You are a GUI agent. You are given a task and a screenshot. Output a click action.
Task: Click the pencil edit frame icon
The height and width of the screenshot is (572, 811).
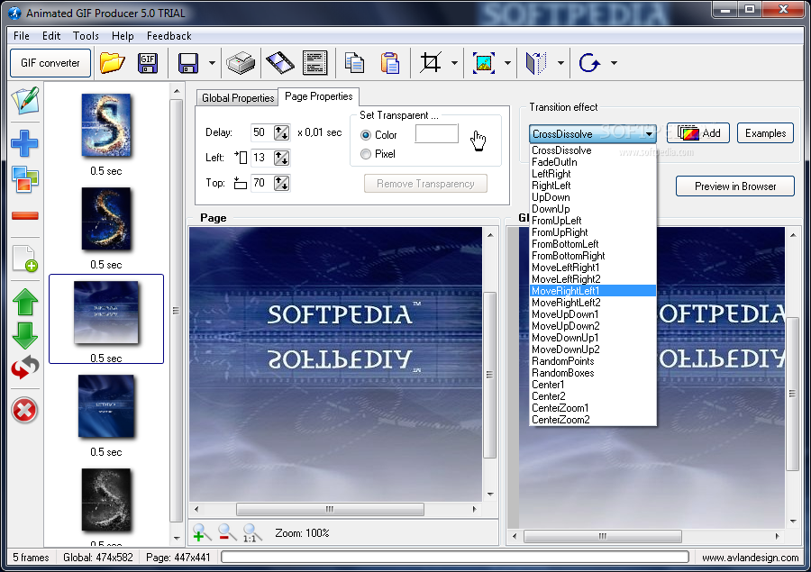(x=25, y=100)
